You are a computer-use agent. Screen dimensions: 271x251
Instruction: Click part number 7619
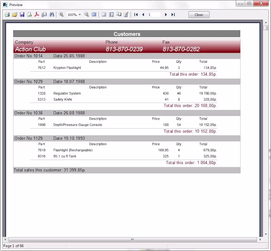pyautogui.click(x=41, y=150)
